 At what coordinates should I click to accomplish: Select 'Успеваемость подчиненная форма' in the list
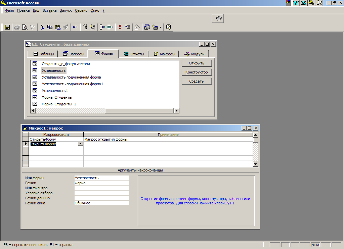(71, 78)
